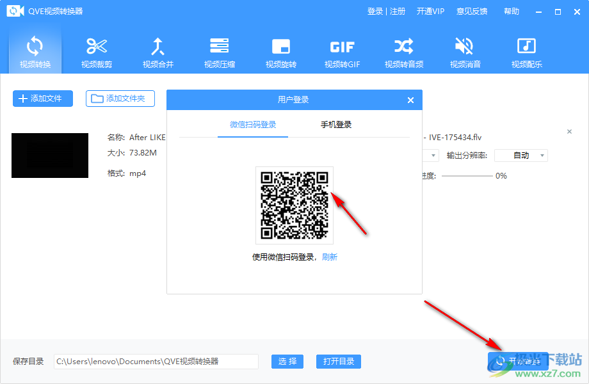Select the 视频转换 video convert tool

(35, 51)
